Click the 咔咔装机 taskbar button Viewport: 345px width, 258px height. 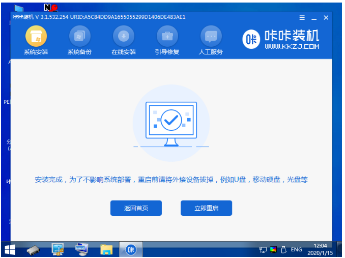pos(131,250)
